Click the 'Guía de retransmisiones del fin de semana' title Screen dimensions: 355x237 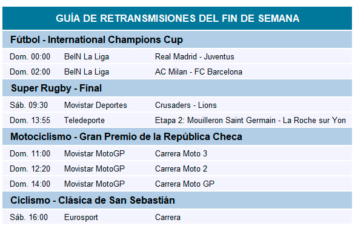point(177,18)
